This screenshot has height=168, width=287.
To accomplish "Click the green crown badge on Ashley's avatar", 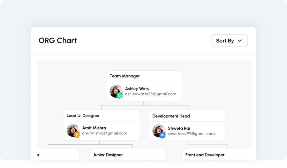I will (x=119, y=95).
